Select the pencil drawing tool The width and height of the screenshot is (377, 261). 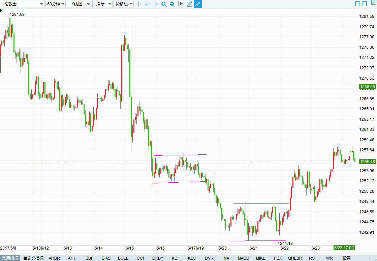pos(189,4)
